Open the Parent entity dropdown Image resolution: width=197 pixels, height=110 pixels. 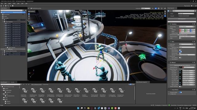pos(186,27)
